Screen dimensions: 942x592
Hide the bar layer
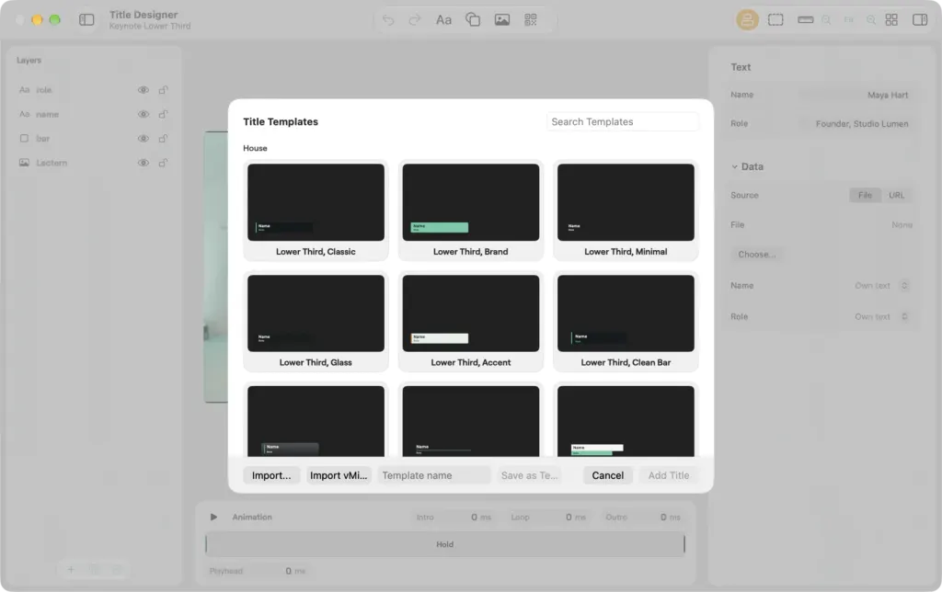[143, 139]
